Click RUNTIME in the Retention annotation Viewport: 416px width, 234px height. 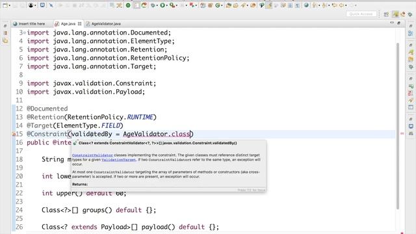click(140, 117)
